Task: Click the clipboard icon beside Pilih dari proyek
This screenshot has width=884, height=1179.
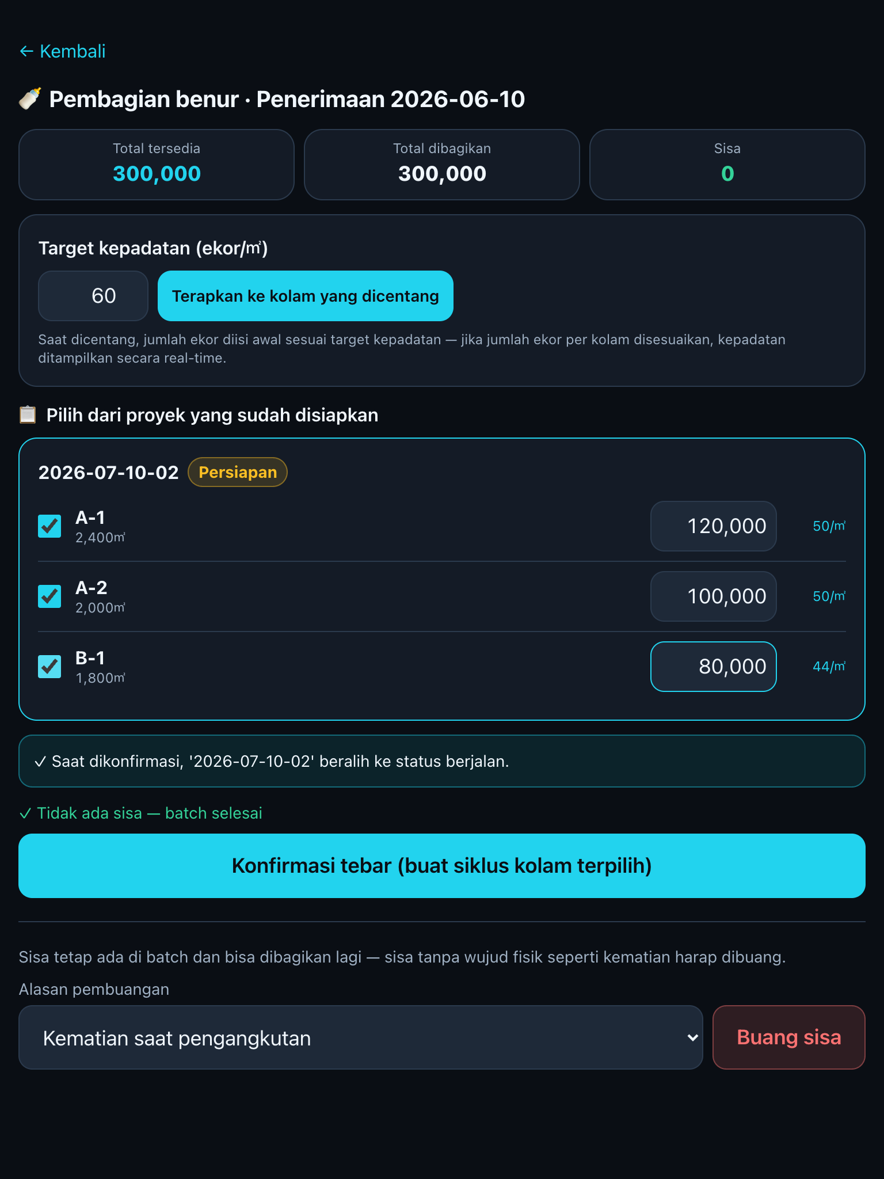Action: point(28,415)
